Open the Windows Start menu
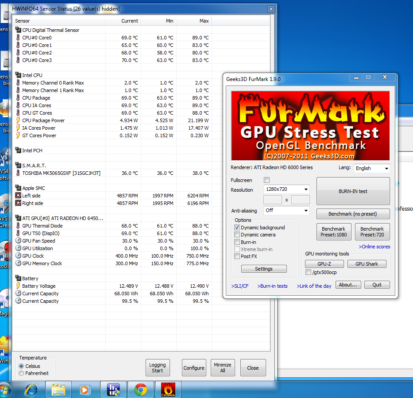This screenshot has height=398, width=413. point(5,390)
